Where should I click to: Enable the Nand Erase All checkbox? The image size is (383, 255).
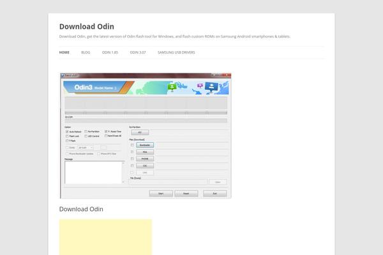tap(106, 136)
